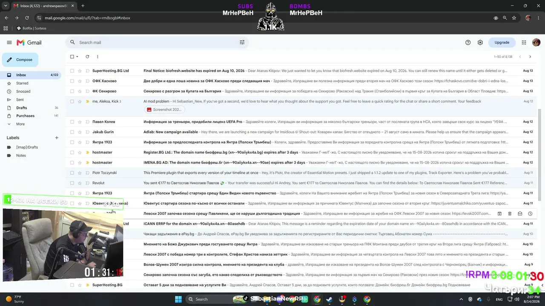Open the More options three-dot menu above inbox
Screen dimensions: 545x306
click(x=98, y=57)
